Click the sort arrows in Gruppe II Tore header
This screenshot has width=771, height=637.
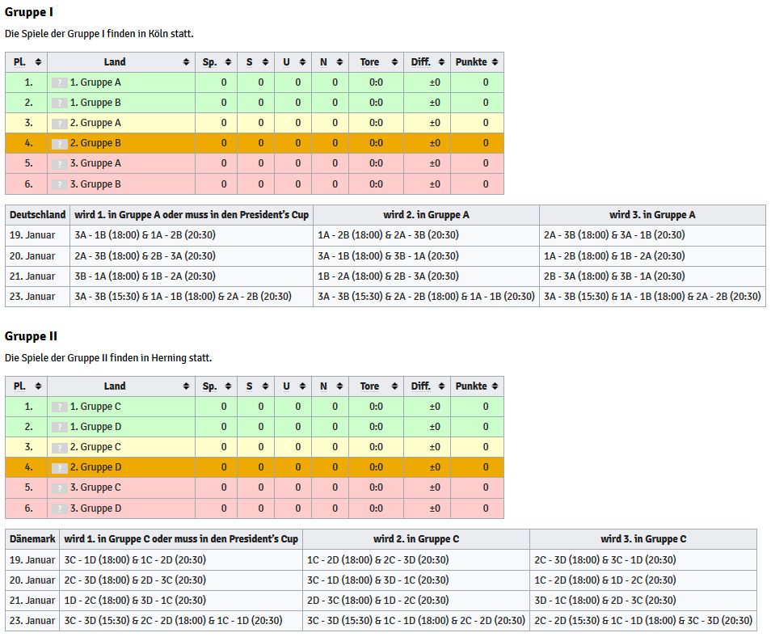click(x=394, y=386)
